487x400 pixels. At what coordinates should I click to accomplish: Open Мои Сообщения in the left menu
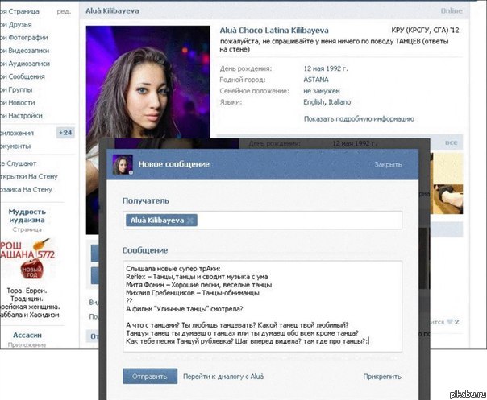(x=23, y=76)
